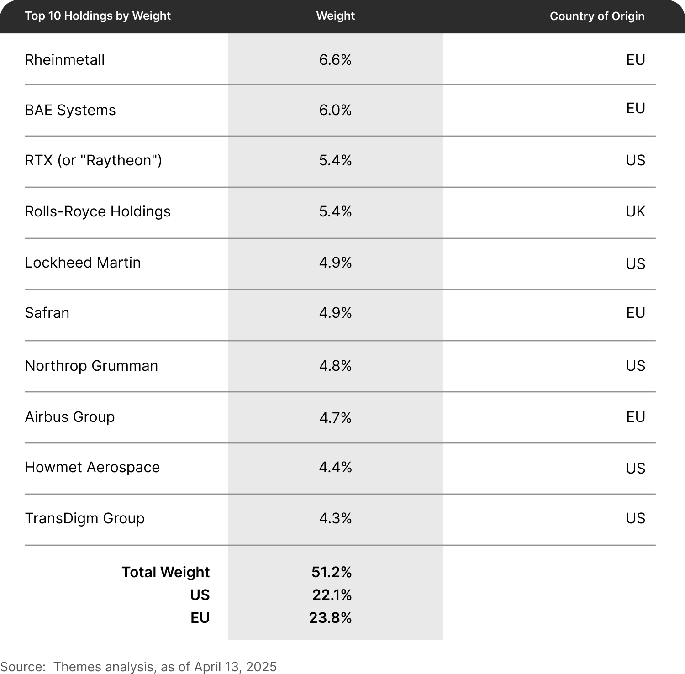Image resolution: width=685 pixels, height=674 pixels.
Task: Select the Airbus Group entry
Action: 70,417
